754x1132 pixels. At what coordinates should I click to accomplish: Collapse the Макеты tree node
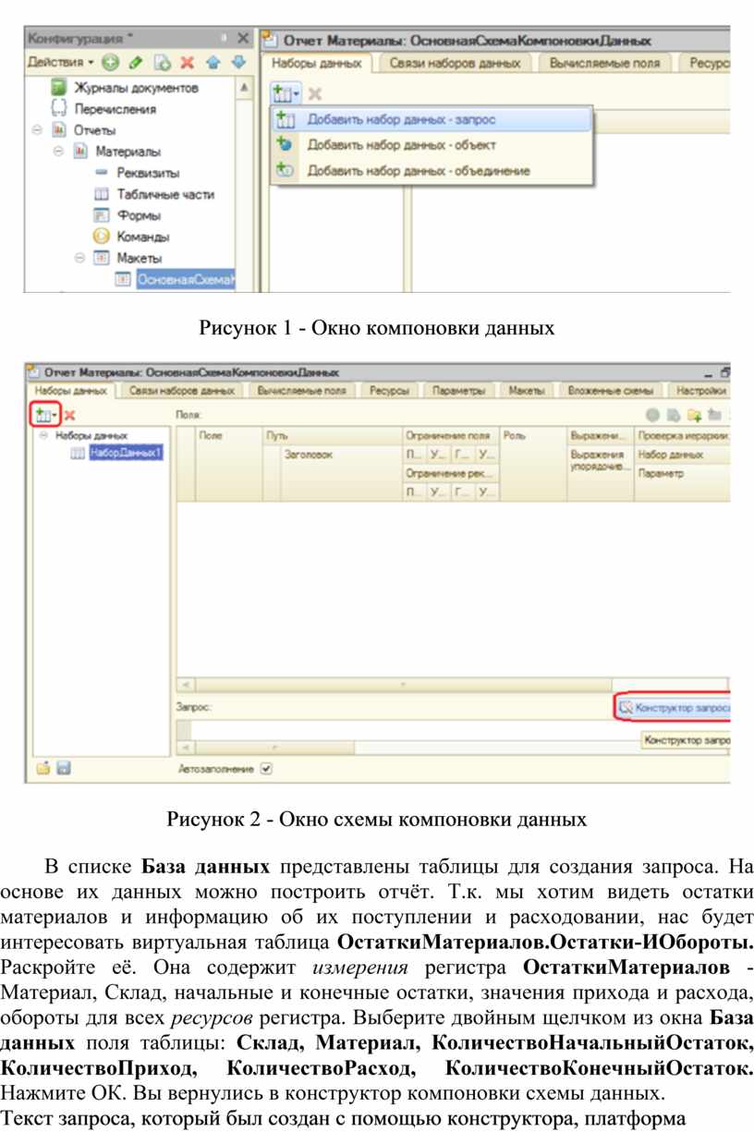[80, 258]
